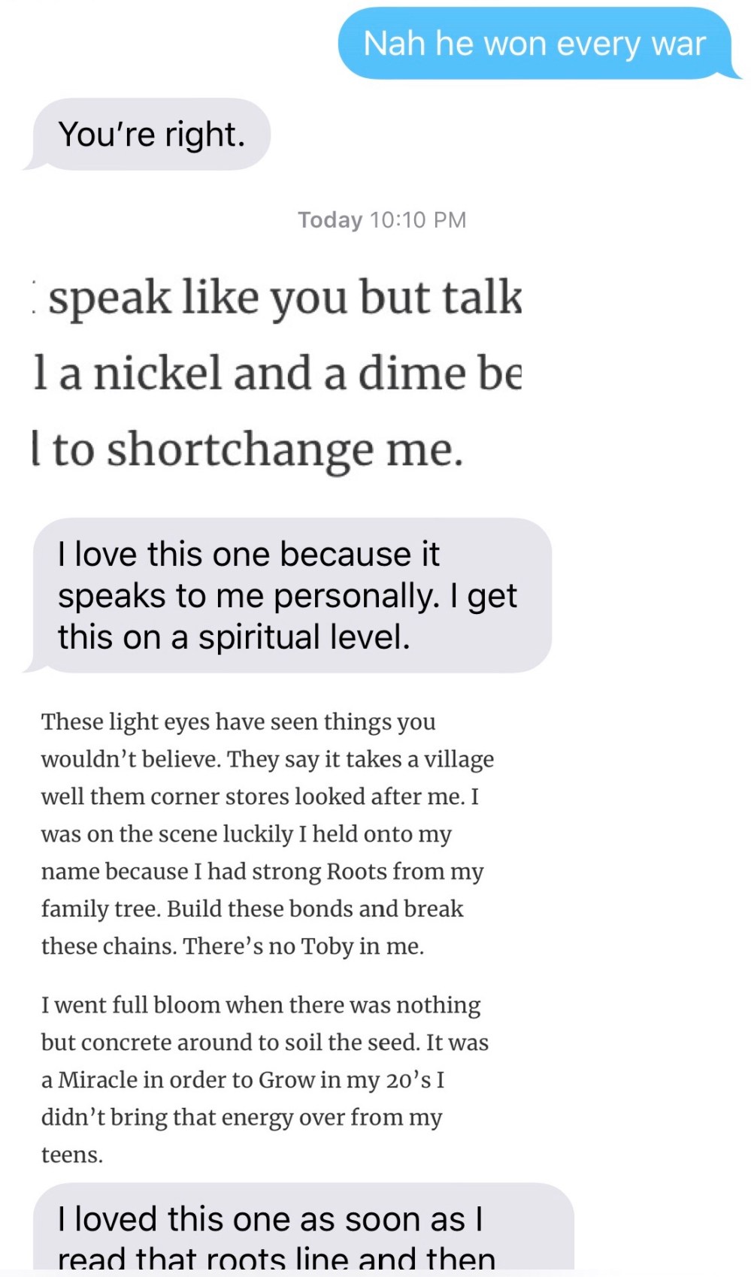Tap the "I went full bloom" line
Viewport: 751px width, 1277px height.
[260, 1006]
